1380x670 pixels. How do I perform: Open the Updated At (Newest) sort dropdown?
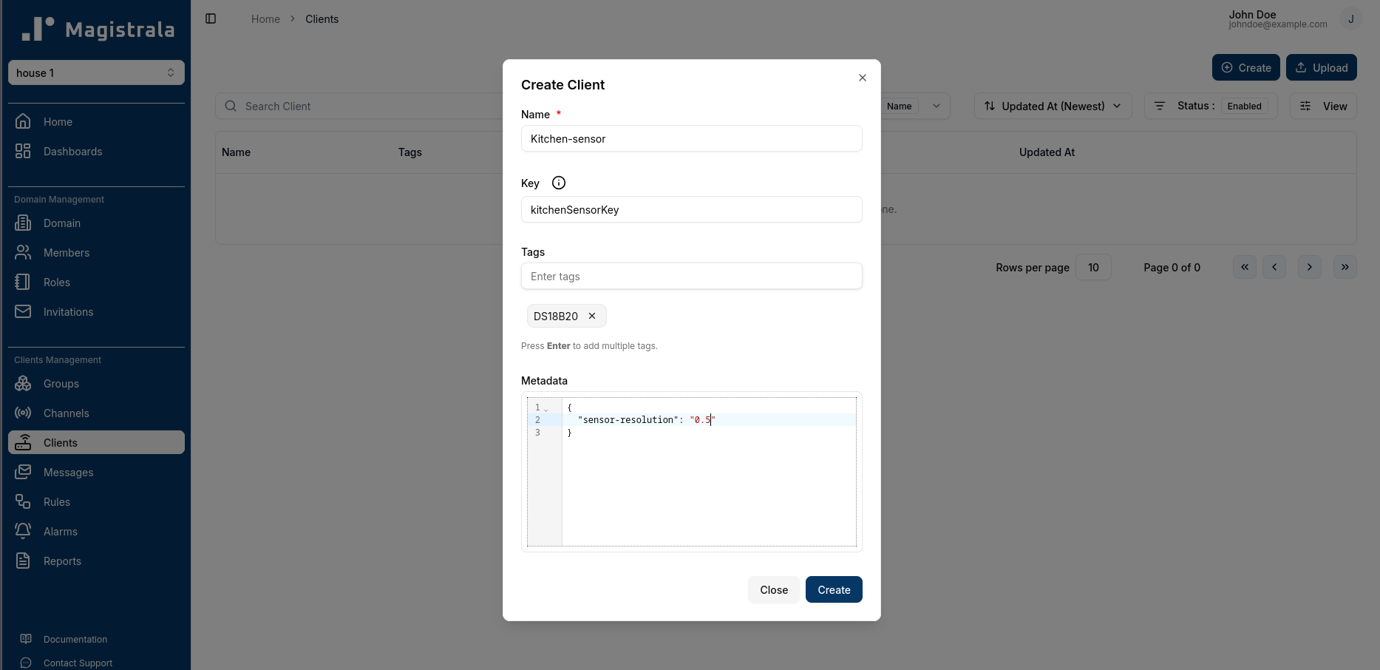(x=1052, y=106)
